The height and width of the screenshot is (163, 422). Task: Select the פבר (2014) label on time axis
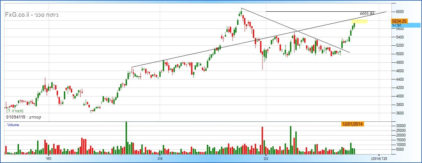379,158
